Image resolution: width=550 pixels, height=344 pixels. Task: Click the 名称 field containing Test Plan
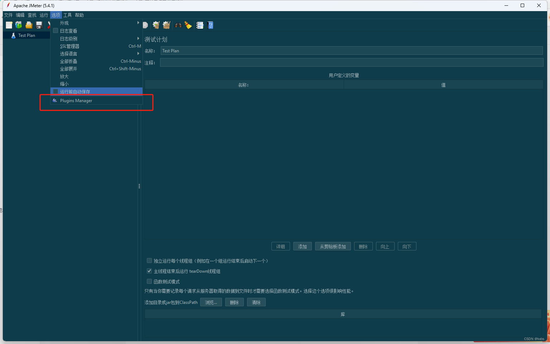click(352, 51)
